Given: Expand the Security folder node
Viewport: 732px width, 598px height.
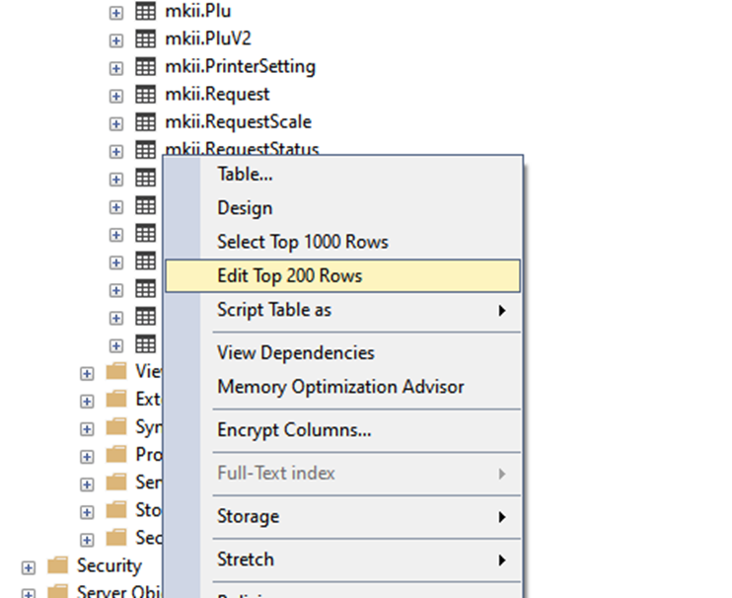Looking at the screenshot, I should [x=29, y=567].
